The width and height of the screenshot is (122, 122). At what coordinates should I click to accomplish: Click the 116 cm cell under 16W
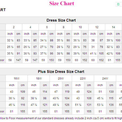pyautogui.click(x=23, y=105)
